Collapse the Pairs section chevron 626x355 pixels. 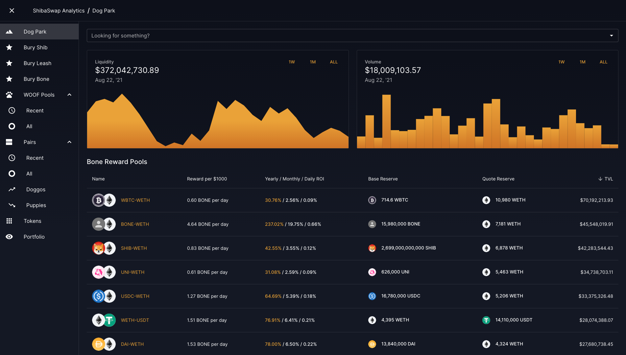[x=69, y=142]
